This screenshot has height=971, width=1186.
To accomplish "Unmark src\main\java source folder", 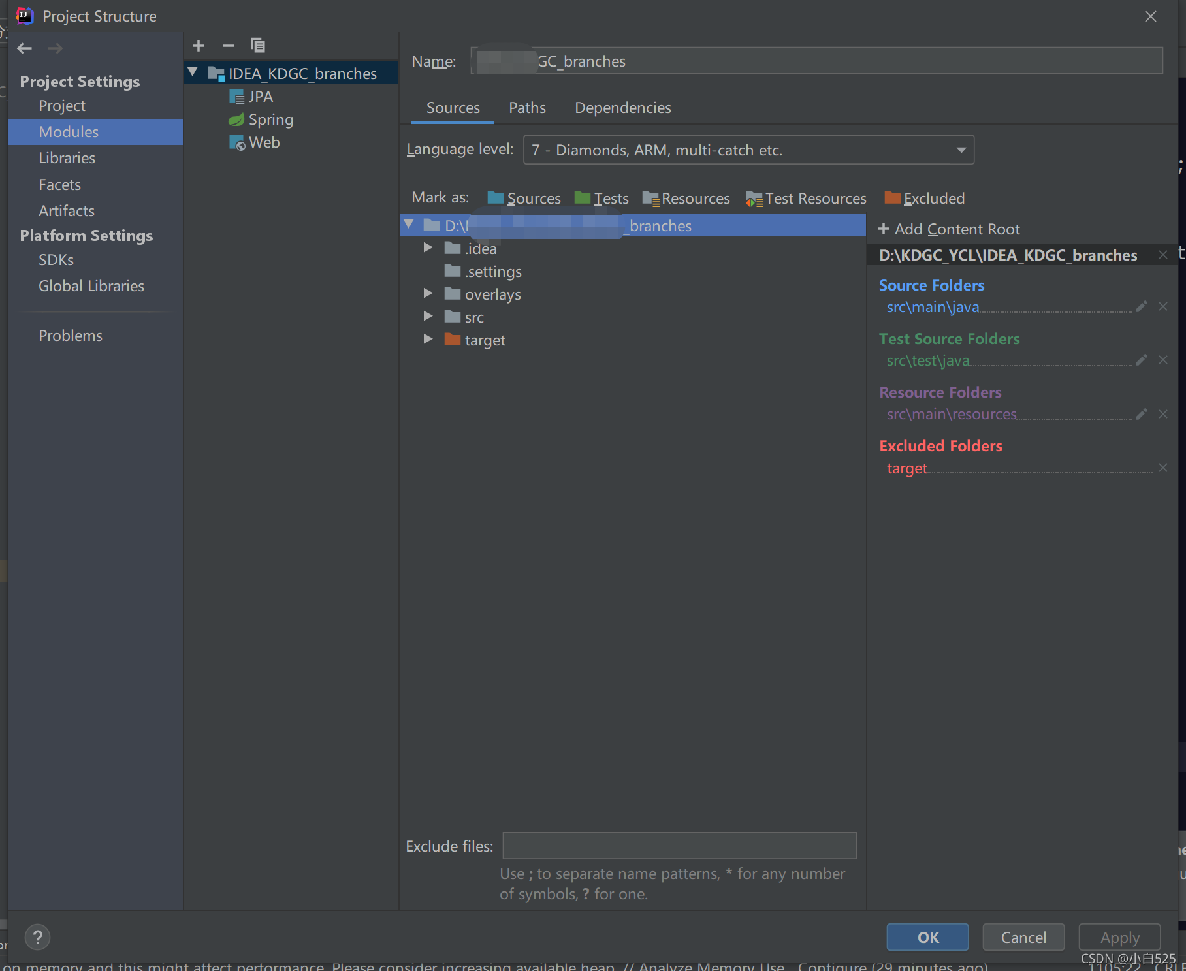I will coord(1163,306).
